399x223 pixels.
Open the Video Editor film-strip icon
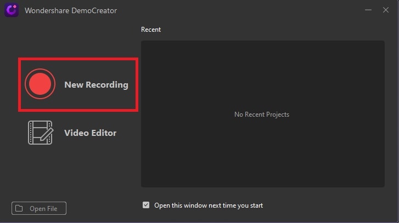coord(41,133)
